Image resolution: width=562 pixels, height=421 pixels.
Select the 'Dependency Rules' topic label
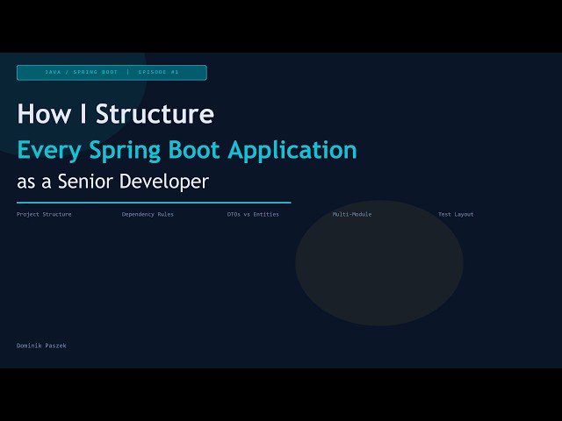[x=148, y=214]
